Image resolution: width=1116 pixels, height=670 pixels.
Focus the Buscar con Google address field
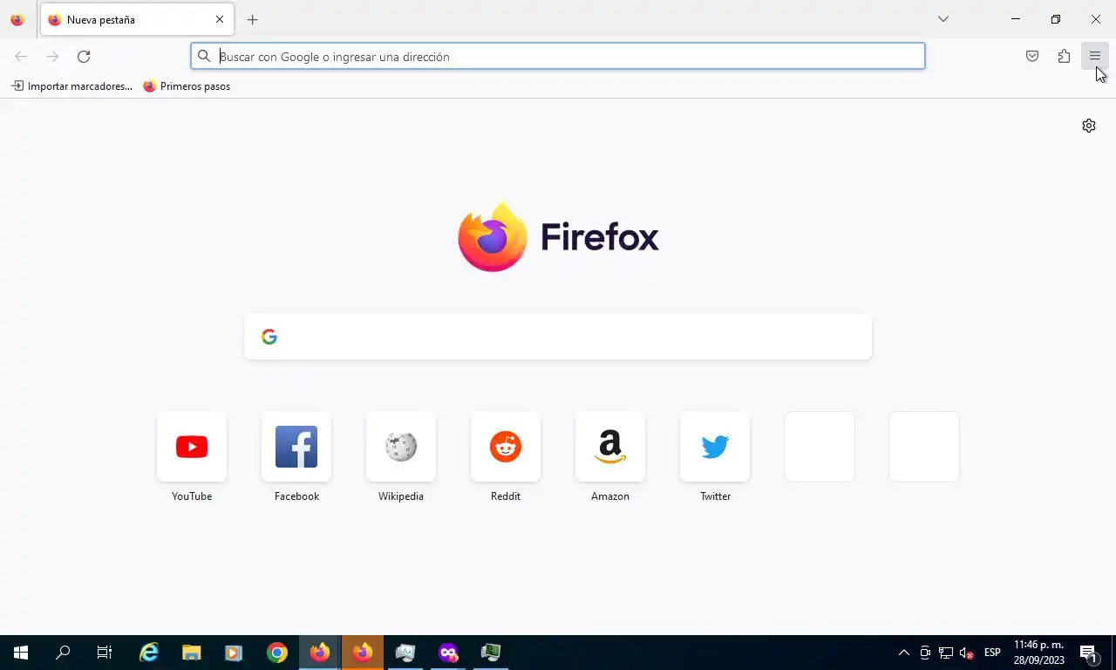558,57
